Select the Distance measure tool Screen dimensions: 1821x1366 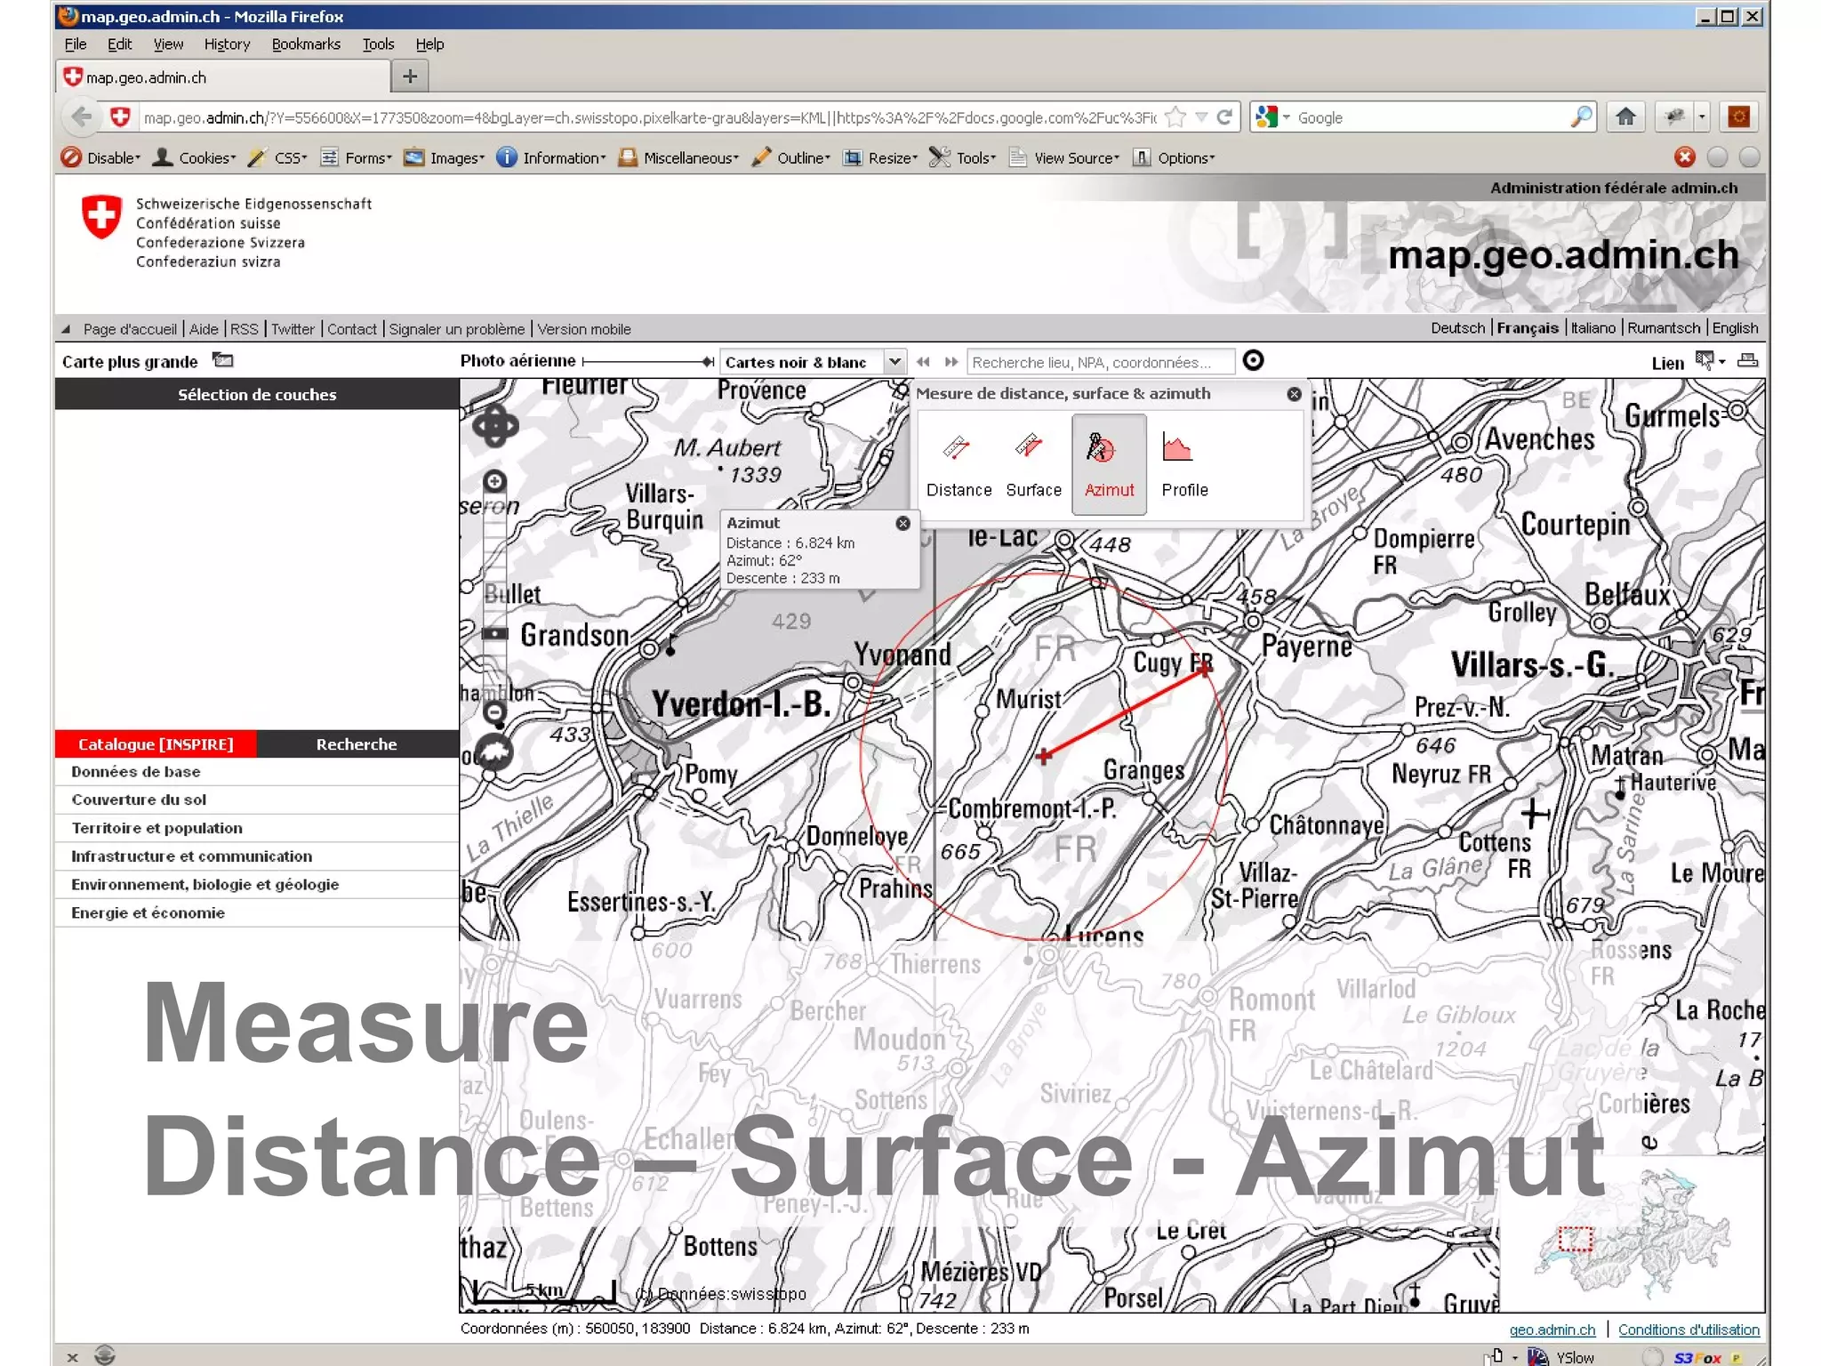(x=958, y=464)
